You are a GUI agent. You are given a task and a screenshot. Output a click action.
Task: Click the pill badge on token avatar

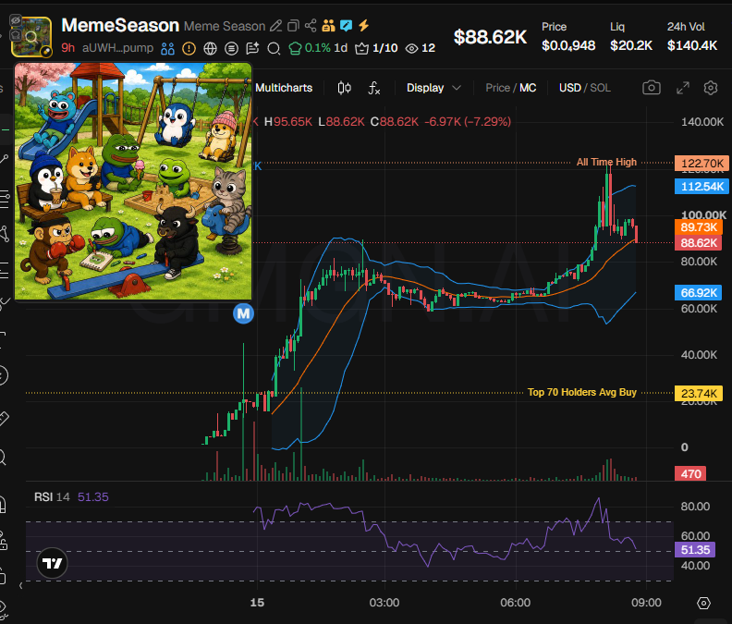[46, 52]
